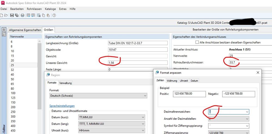Expand the Datum (lang) dropdown
272x134 pixels.
point(112,124)
